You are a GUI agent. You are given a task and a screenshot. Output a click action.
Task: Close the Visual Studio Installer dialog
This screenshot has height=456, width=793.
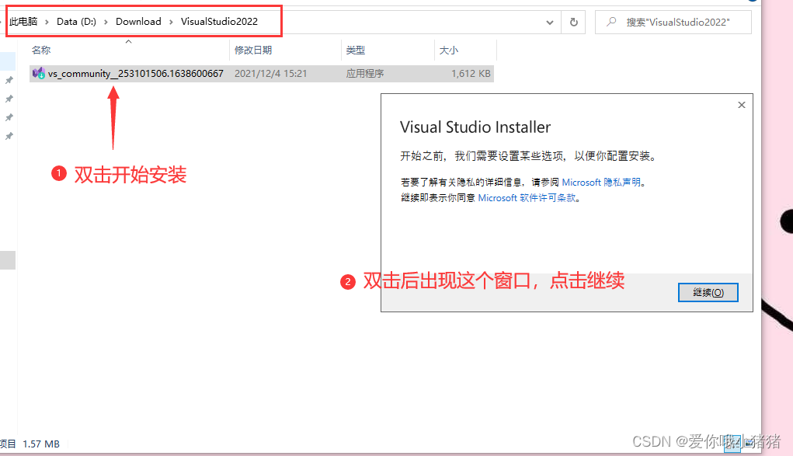(x=741, y=105)
